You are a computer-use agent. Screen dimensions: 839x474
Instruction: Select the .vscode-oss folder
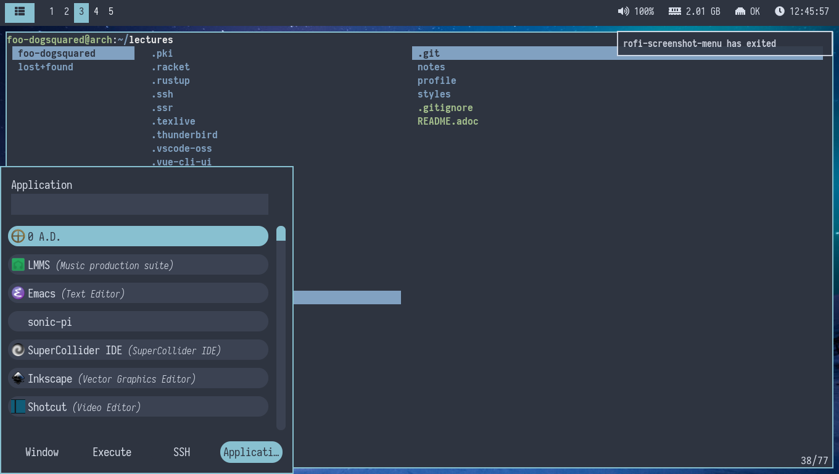tap(181, 148)
